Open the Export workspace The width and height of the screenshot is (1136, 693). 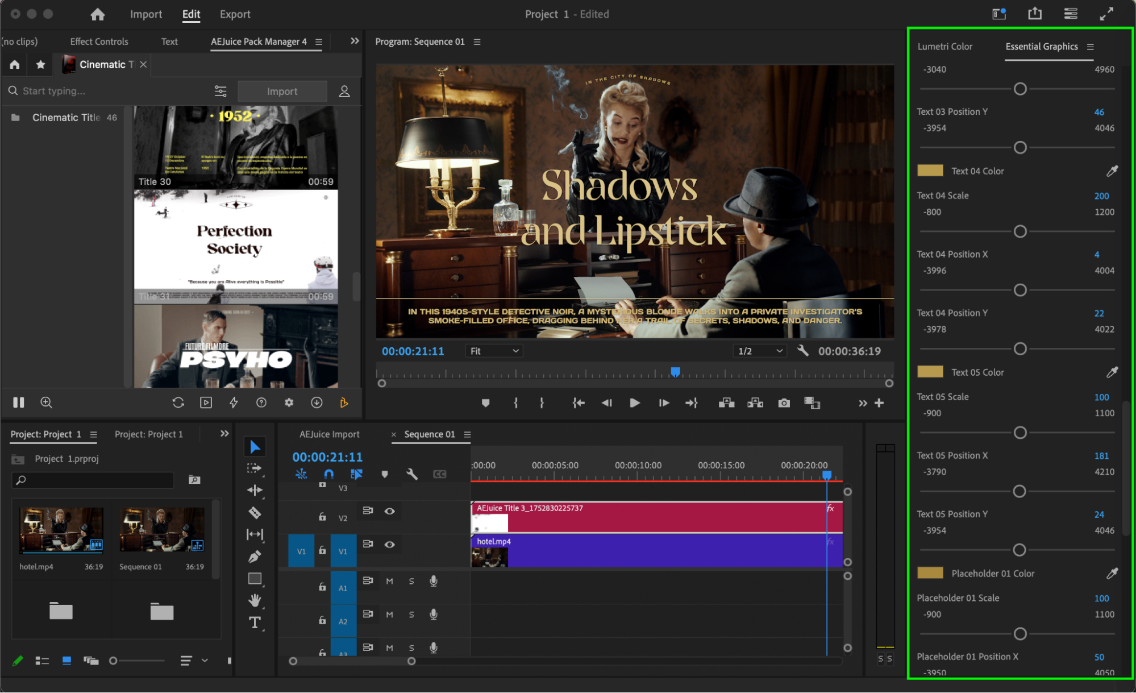tap(235, 14)
